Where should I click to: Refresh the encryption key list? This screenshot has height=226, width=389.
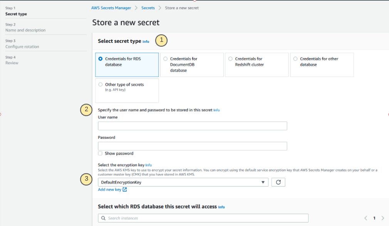pos(278,182)
